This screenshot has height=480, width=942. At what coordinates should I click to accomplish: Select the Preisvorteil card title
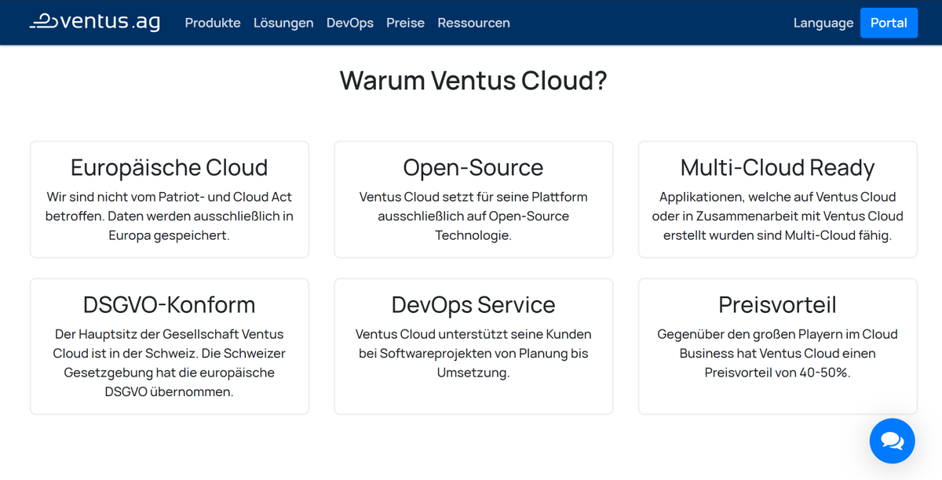777,304
